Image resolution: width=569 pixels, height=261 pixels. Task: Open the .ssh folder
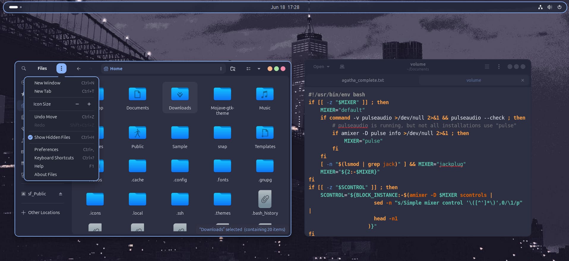[x=180, y=204]
